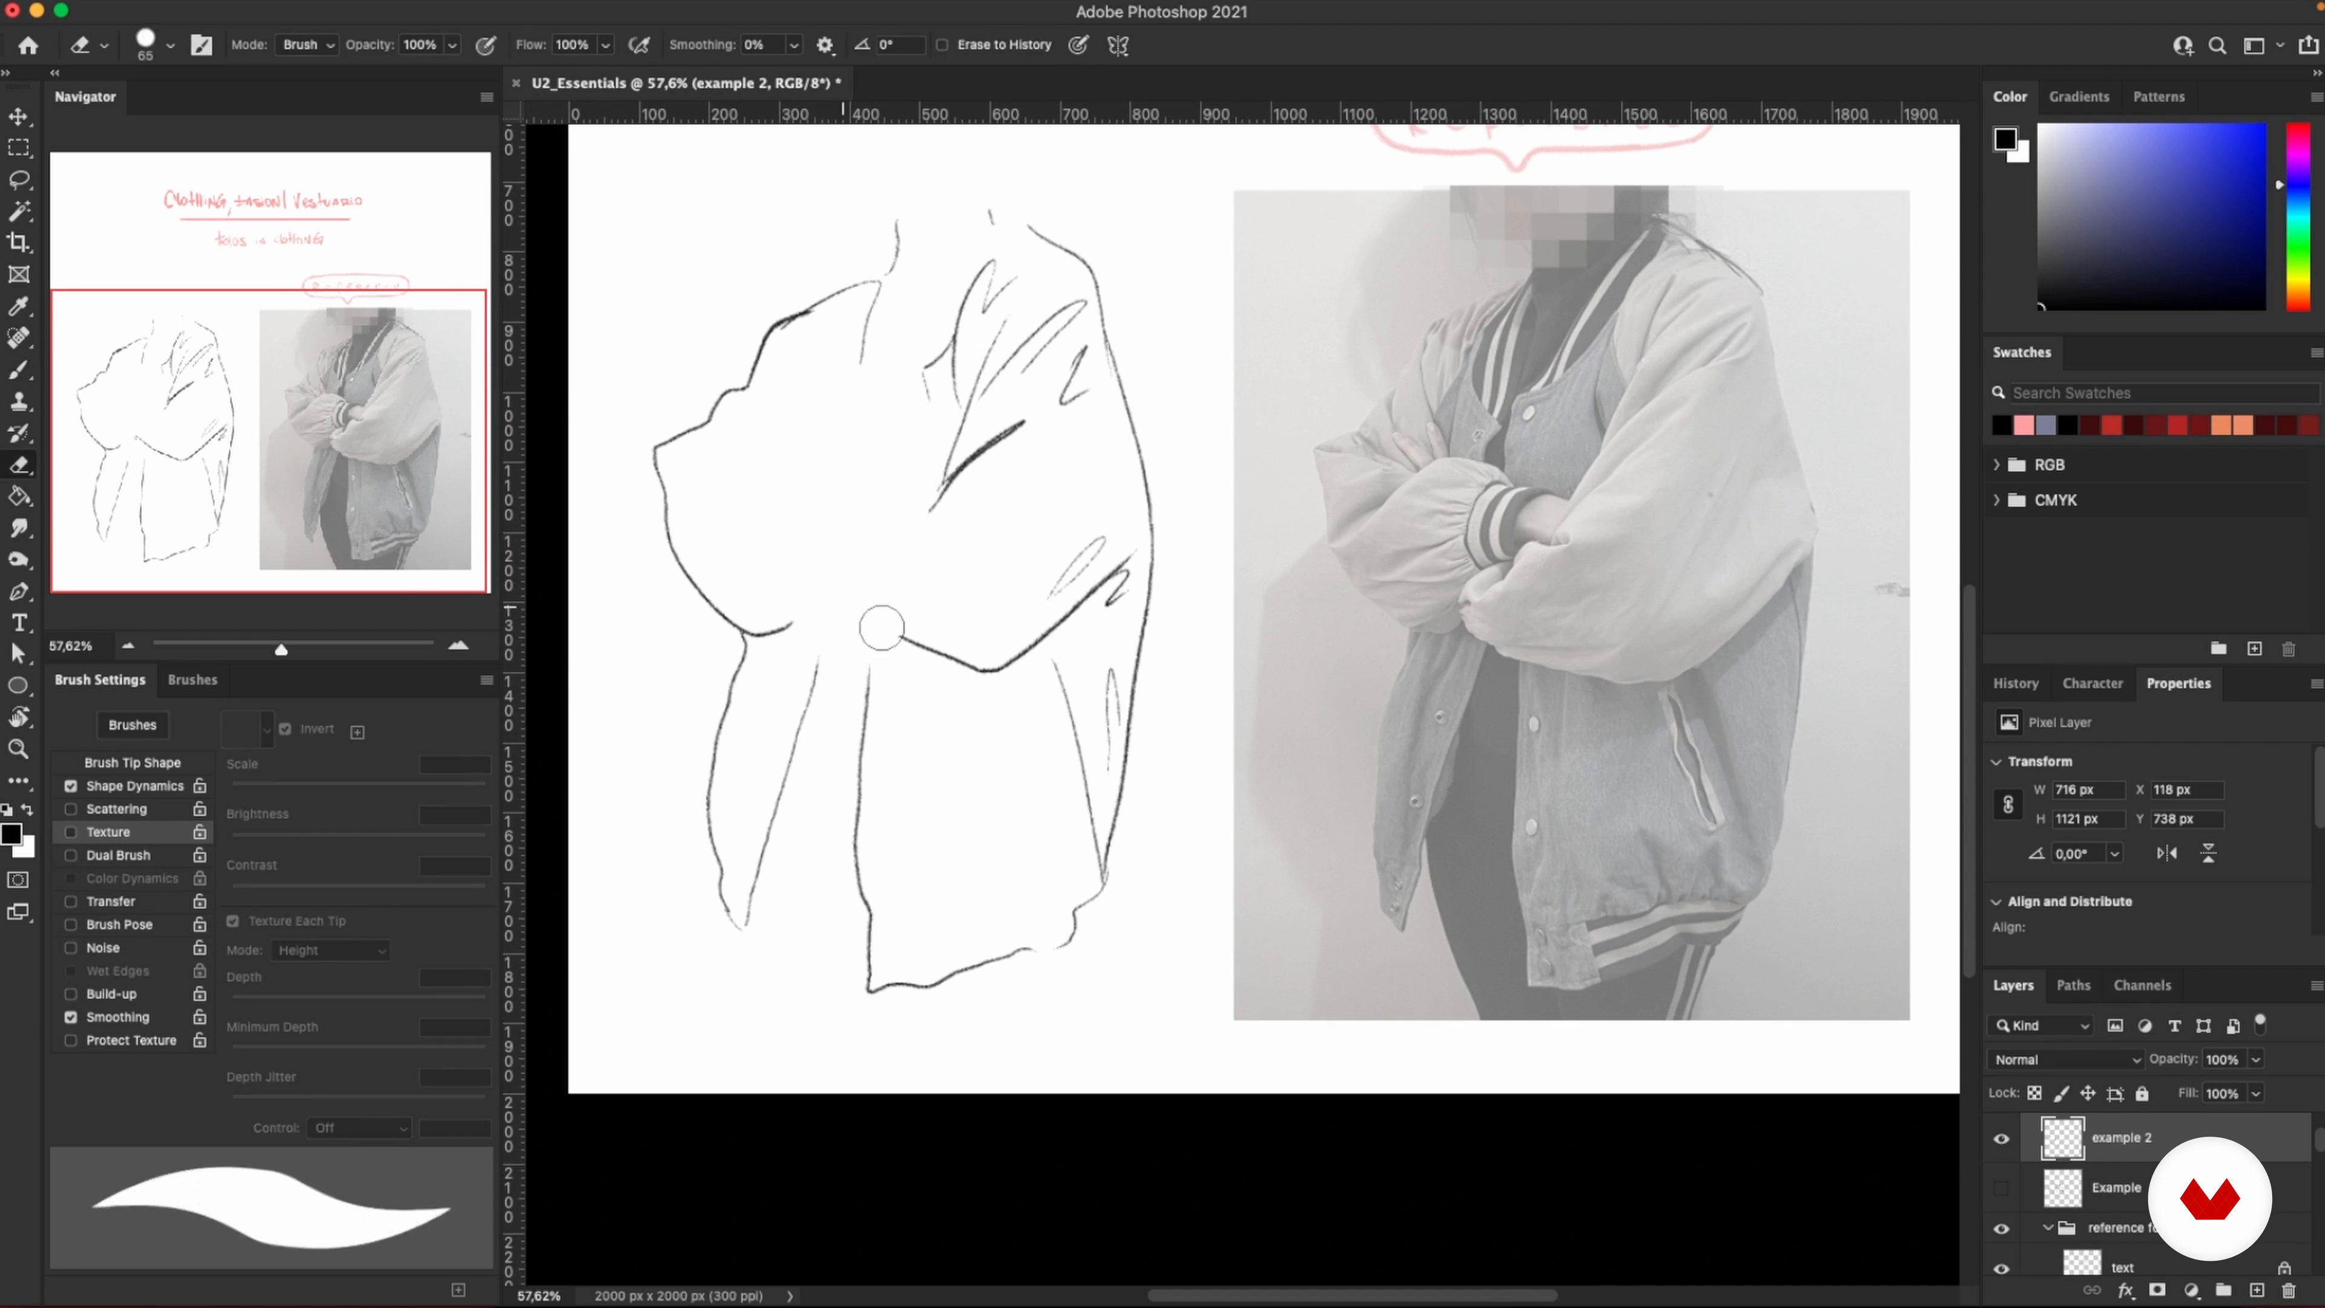Hide the example 2 layer
Image resolution: width=2325 pixels, height=1308 pixels.
point(2001,1138)
